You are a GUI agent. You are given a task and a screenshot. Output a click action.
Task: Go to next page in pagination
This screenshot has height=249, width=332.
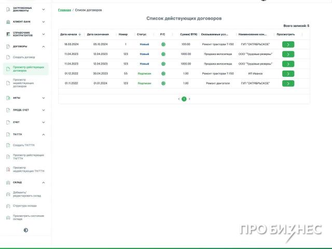tap(189, 99)
